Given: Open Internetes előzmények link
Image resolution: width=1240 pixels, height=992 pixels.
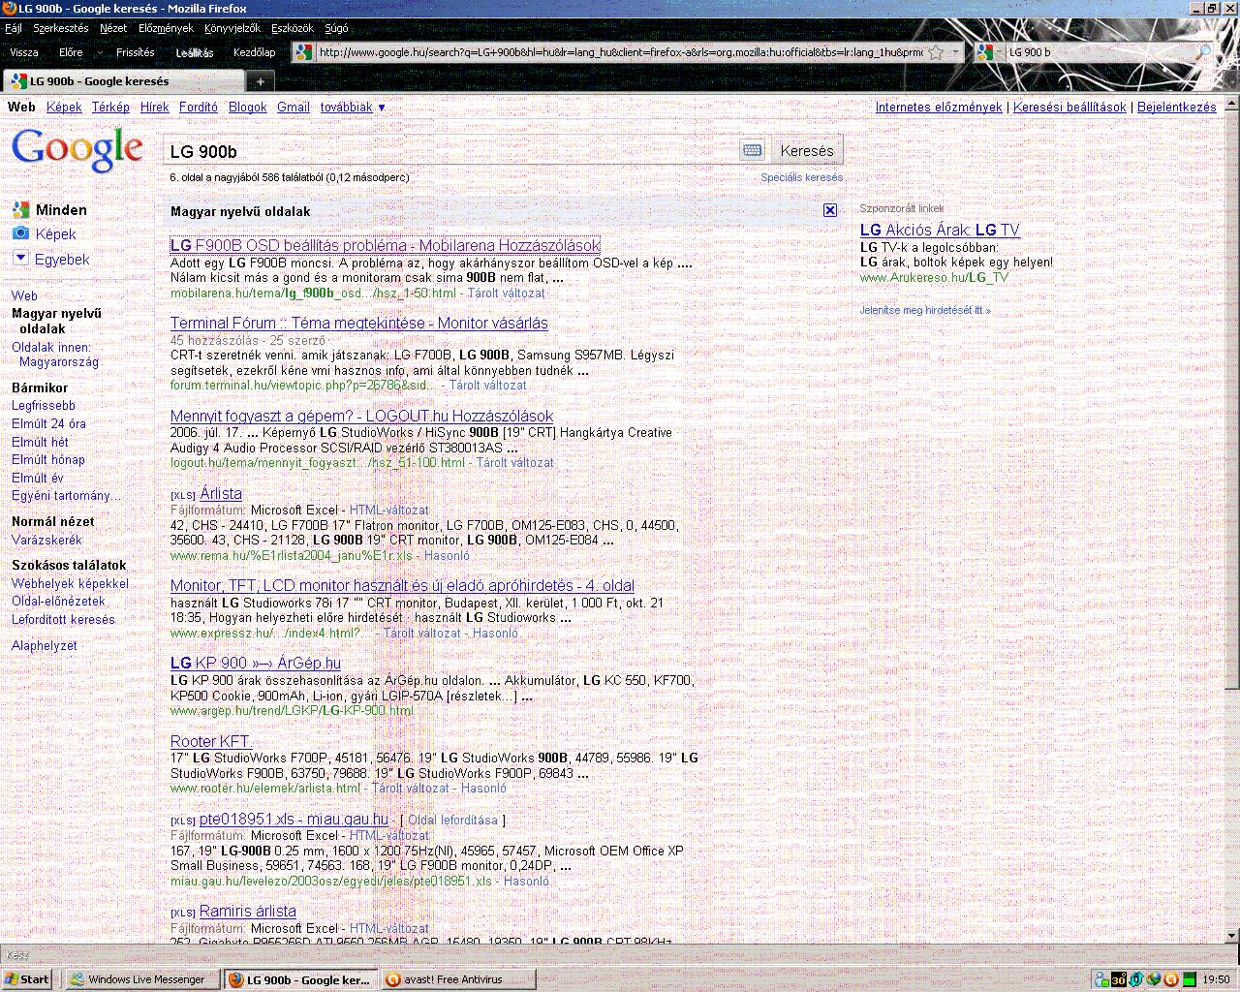Looking at the screenshot, I should click(x=939, y=108).
